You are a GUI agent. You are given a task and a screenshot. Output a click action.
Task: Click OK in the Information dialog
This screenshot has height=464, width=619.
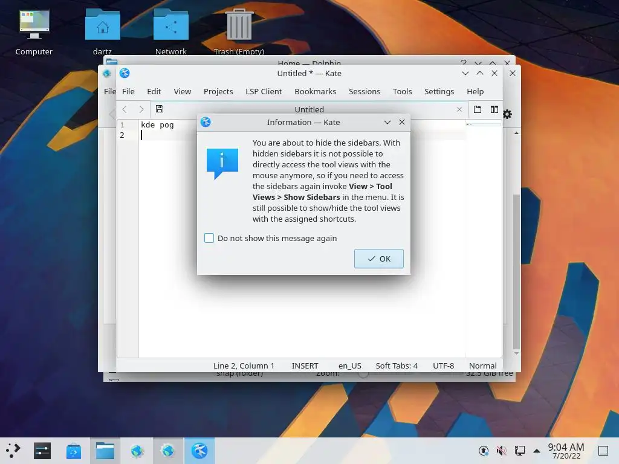[378, 259]
